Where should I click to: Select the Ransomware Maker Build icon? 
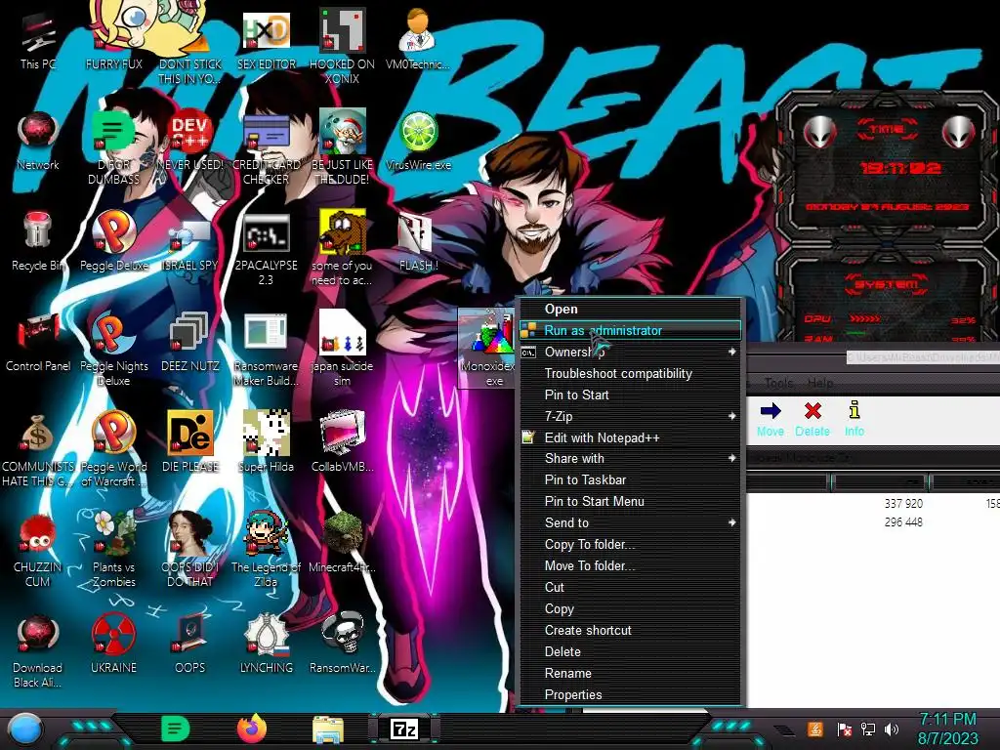point(267,349)
